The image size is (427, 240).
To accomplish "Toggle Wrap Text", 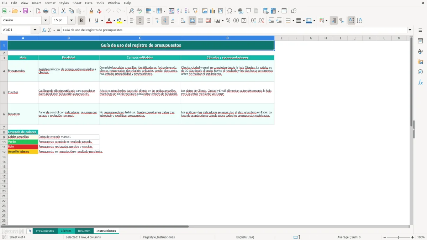I will coord(183,21).
